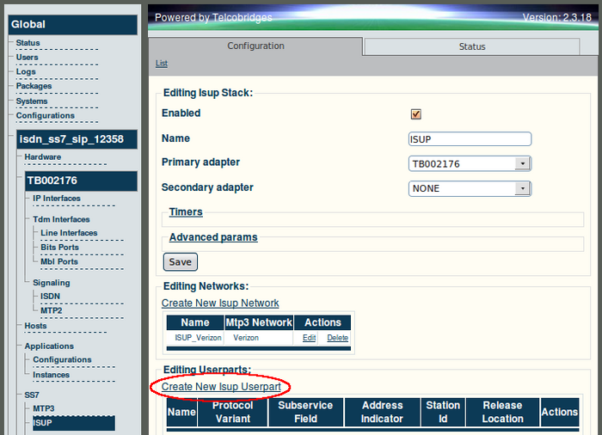
Task: Go back via the List link
Action: pyautogui.click(x=162, y=64)
